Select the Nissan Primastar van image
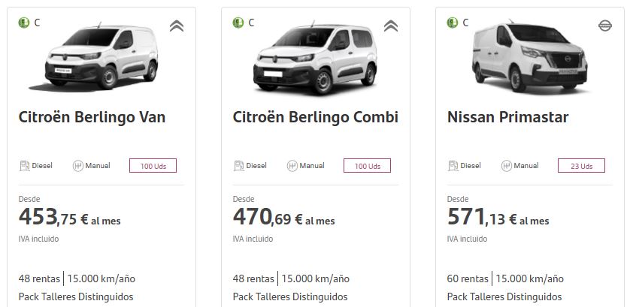Image resolution: width=633 pixels, height=307 pixels. click(530, 59)
